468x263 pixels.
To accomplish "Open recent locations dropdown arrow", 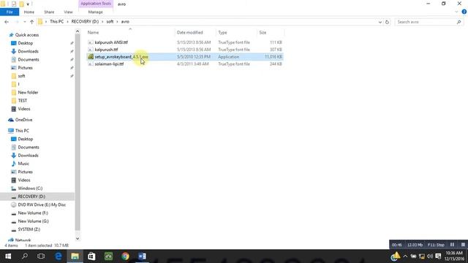I will [x=25, y=22].
